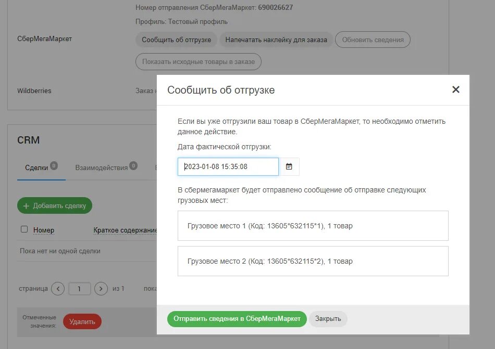The height and width of the screenshot is (349, 495).
Task: Click the page number field
Action: tap(79, 289)
